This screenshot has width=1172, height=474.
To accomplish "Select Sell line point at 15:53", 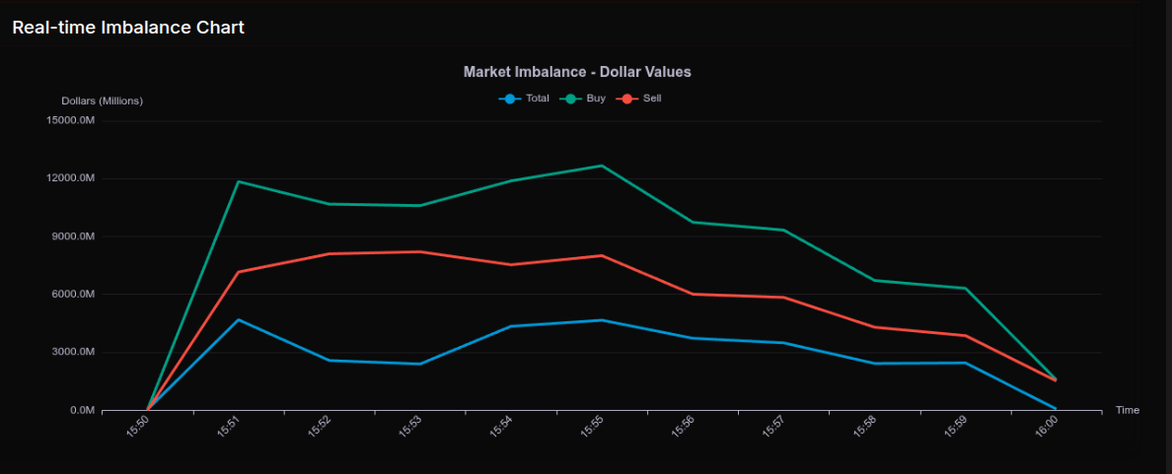I will (x=420, y=251).
